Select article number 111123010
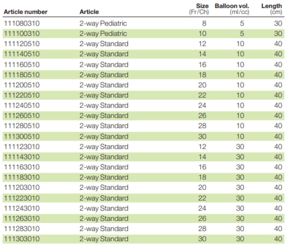The image size is (286, 245). 22,147
